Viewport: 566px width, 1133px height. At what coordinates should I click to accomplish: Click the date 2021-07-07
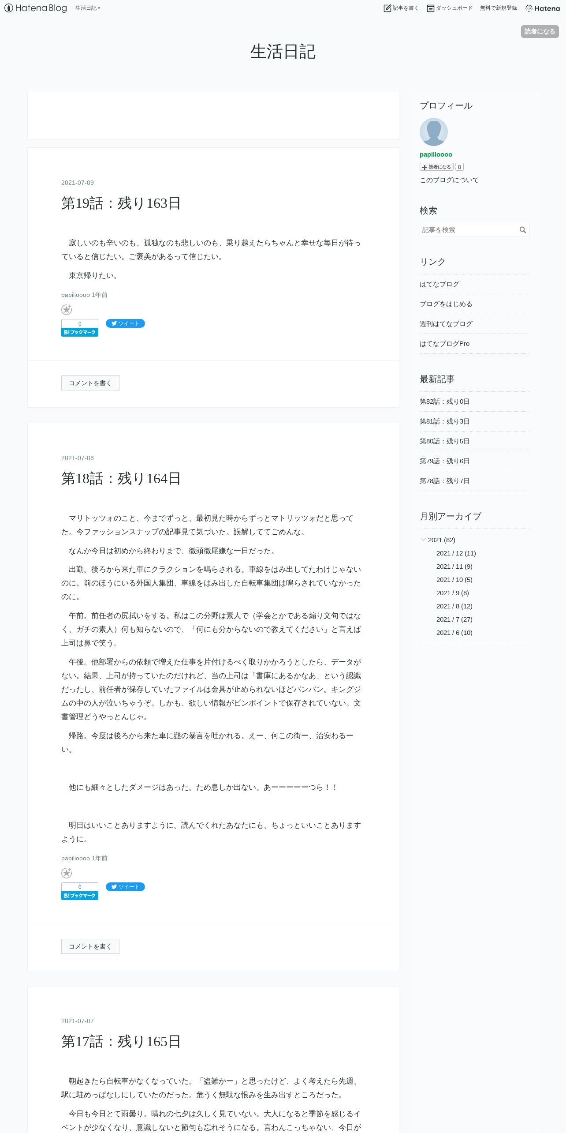78,1021
